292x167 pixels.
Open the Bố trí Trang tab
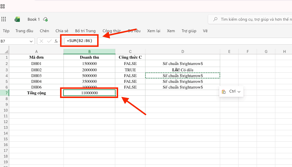(85, 31)
